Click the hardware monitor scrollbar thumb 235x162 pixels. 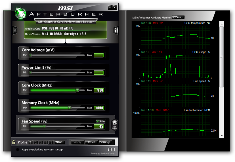[x=222, y=57]
